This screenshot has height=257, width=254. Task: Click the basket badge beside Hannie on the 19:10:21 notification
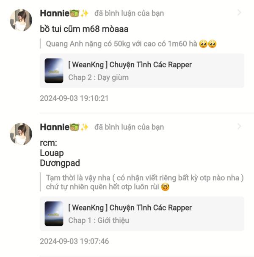75,13
